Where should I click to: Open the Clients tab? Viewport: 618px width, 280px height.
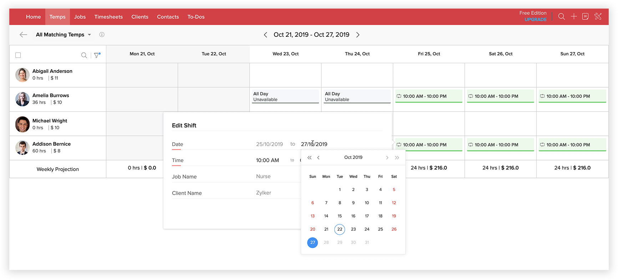point(140,17)
